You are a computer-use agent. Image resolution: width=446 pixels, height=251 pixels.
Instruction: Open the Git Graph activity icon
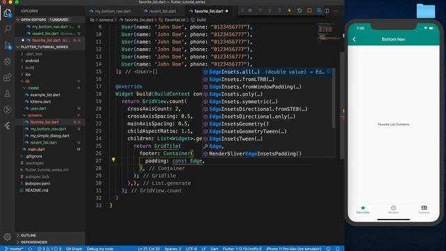click(x=8, y=109)
